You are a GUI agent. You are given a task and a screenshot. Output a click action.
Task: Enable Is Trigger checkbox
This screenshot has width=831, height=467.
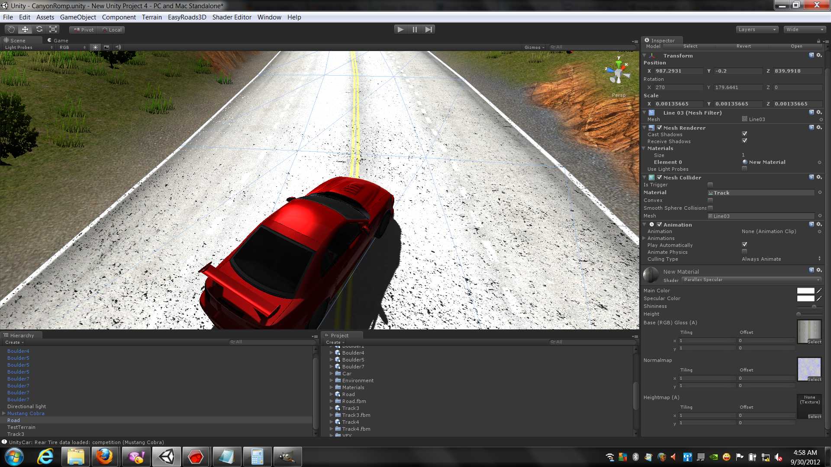pos(710,185)
